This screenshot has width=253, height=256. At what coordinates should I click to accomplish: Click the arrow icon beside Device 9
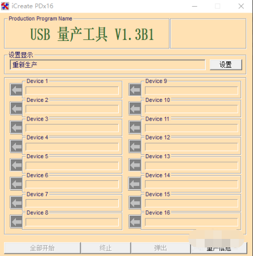click(x=135, y=89)
